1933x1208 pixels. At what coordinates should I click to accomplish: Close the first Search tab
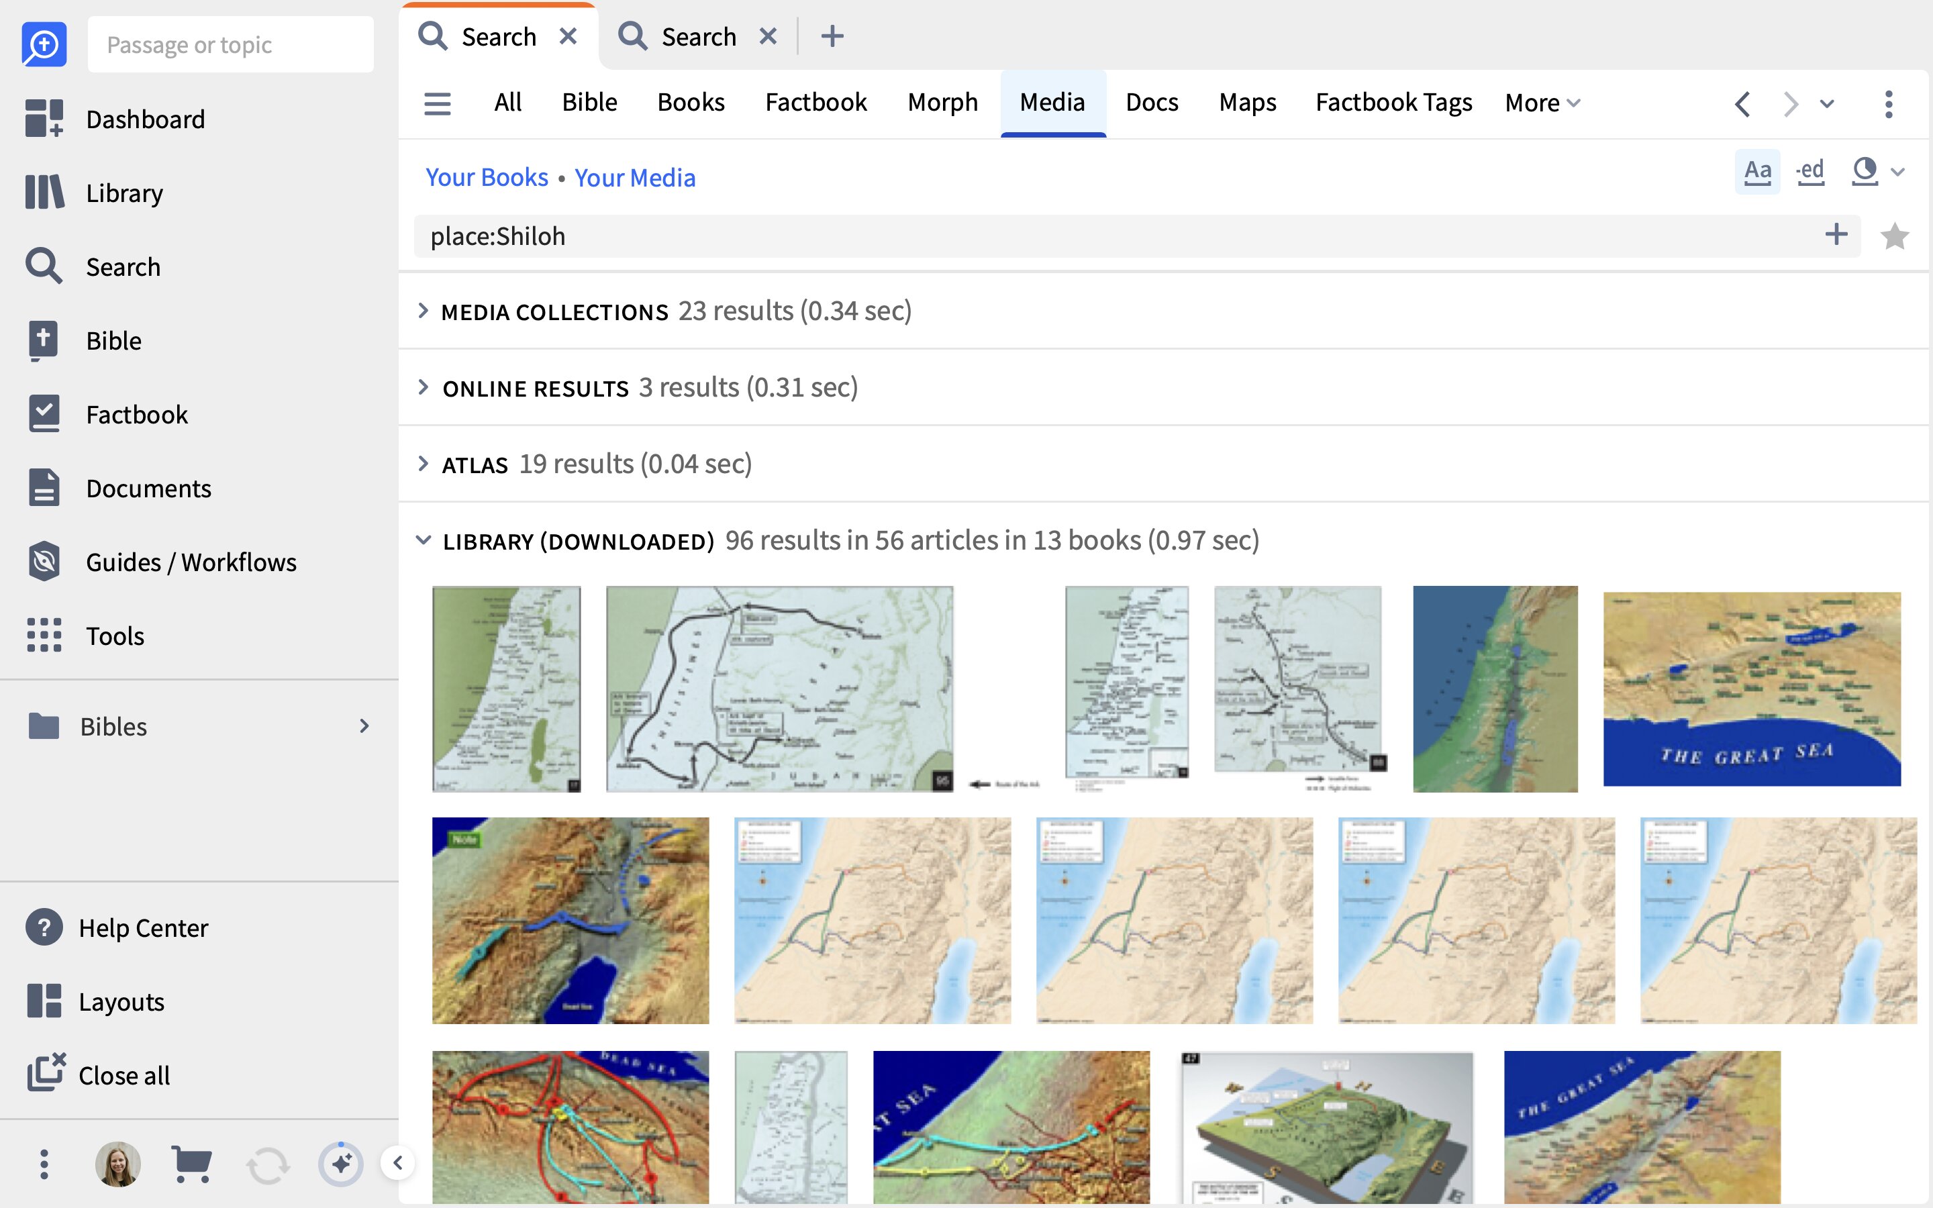pyautogui.click(x=568, y=36)
